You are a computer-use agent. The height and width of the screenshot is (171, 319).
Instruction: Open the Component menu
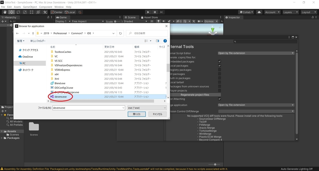(45, 7)
